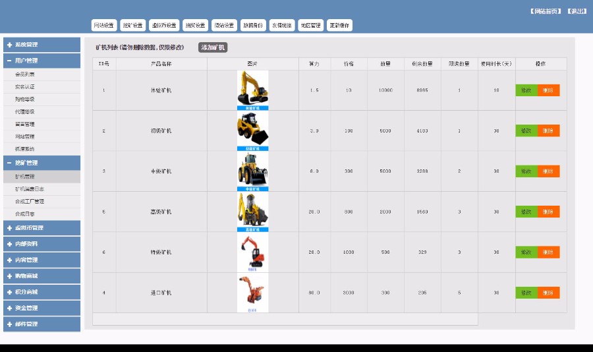Image resolution: width=593 pixels, height=352 pixels.
Task: Click orange 删除 button for 特级矿机
Action: (548, 252)
